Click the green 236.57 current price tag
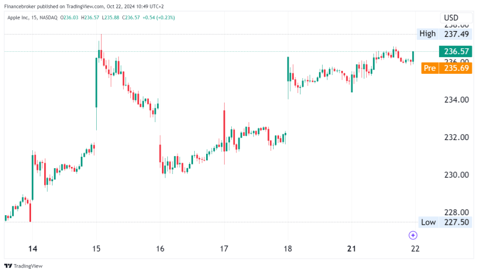Screen dimensions: 478x273 coord(455,51)
